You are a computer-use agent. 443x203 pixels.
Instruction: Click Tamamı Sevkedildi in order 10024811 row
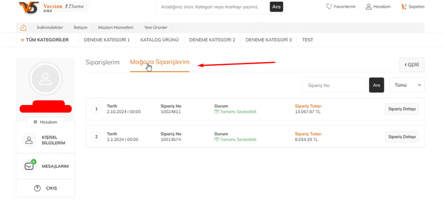pos(238,112)
